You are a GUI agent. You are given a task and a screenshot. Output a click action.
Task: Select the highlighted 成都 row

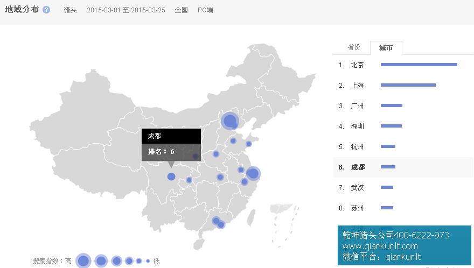coord(357,167)
